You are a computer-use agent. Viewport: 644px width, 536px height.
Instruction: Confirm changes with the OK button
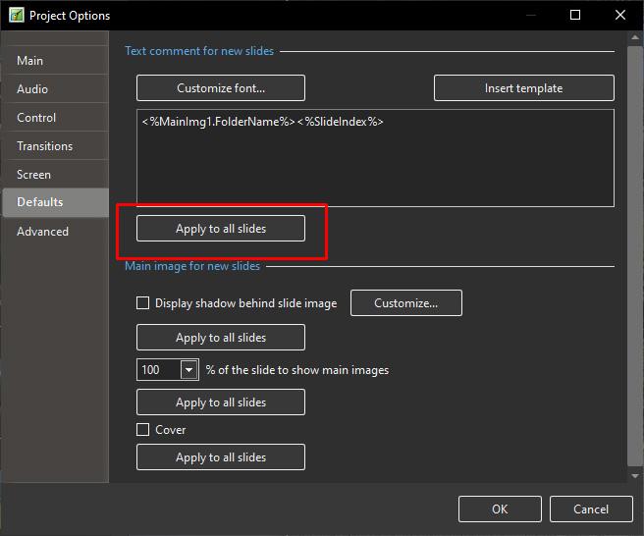click(x=500, y=509)
